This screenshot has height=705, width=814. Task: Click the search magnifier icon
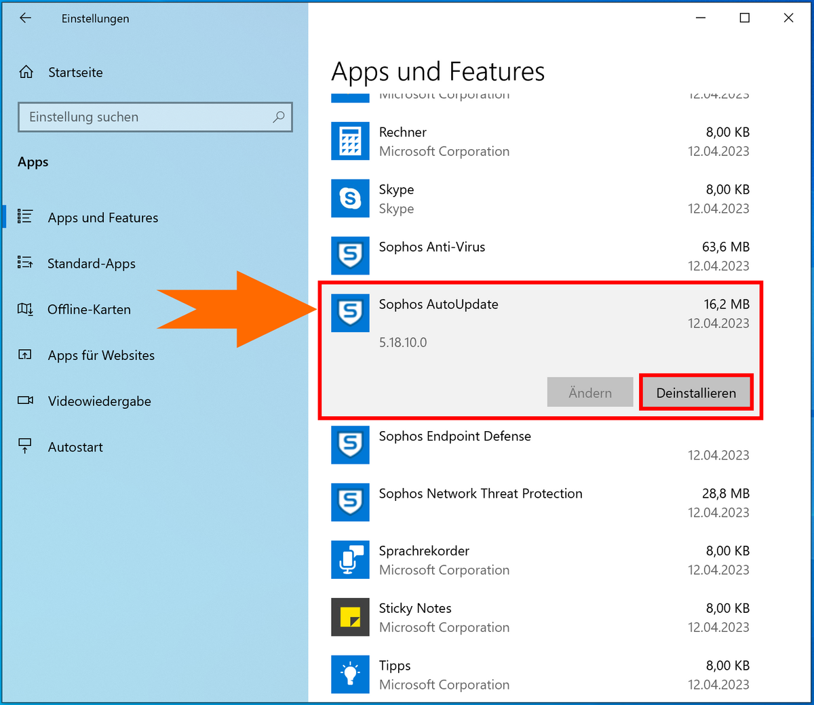point(278,117)
